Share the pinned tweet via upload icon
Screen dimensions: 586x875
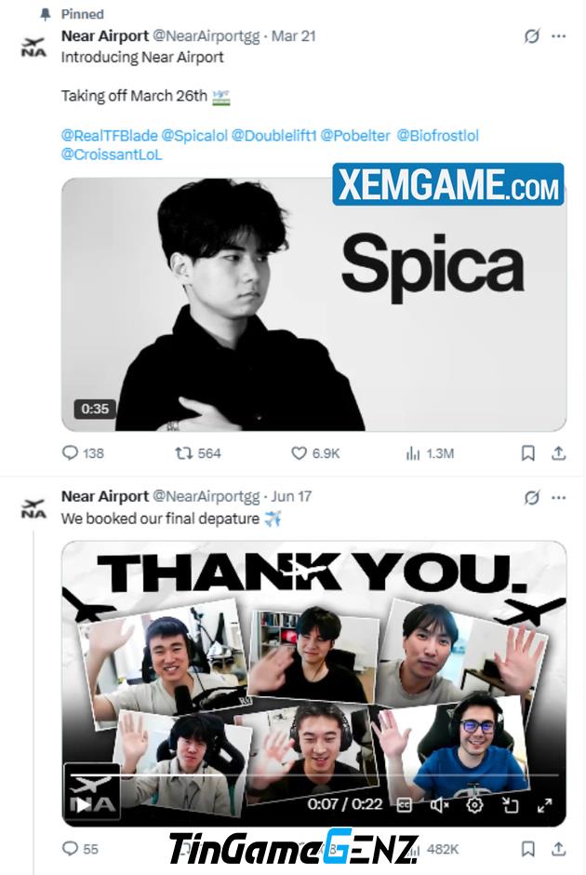(559, 453)
